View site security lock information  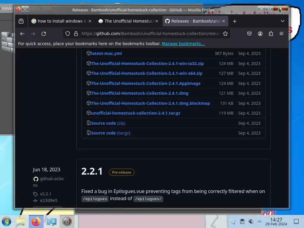(76, 34)
